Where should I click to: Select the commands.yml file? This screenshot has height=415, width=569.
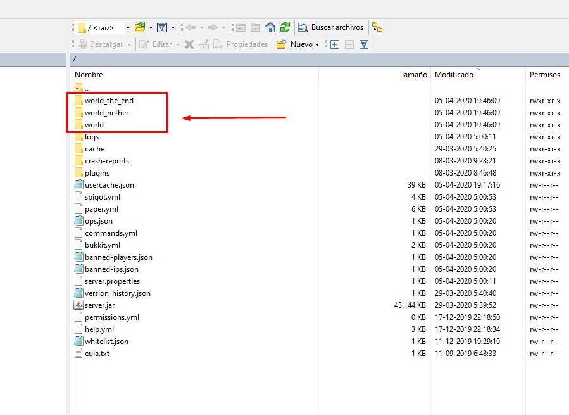tap(106, 233)
